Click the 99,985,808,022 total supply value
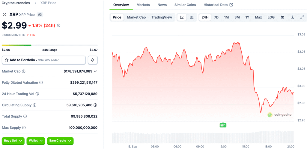 click(x=84, y=116)
